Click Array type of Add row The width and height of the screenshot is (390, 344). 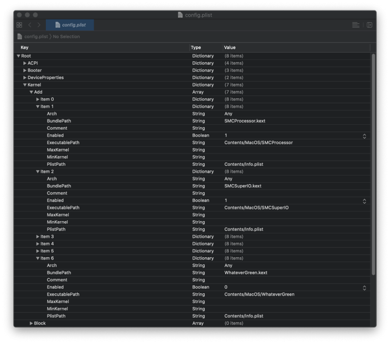point(198,92)
